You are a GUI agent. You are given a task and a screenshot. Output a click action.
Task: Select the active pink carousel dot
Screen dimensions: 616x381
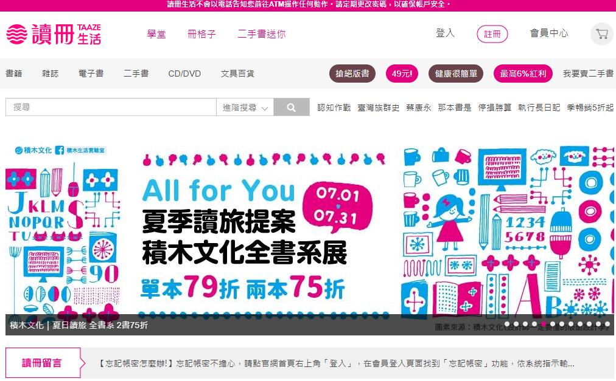pyautogui.click(x=544, y=324)
